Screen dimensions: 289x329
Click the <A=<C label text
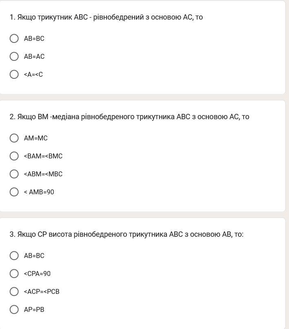(x=33, y=74)
